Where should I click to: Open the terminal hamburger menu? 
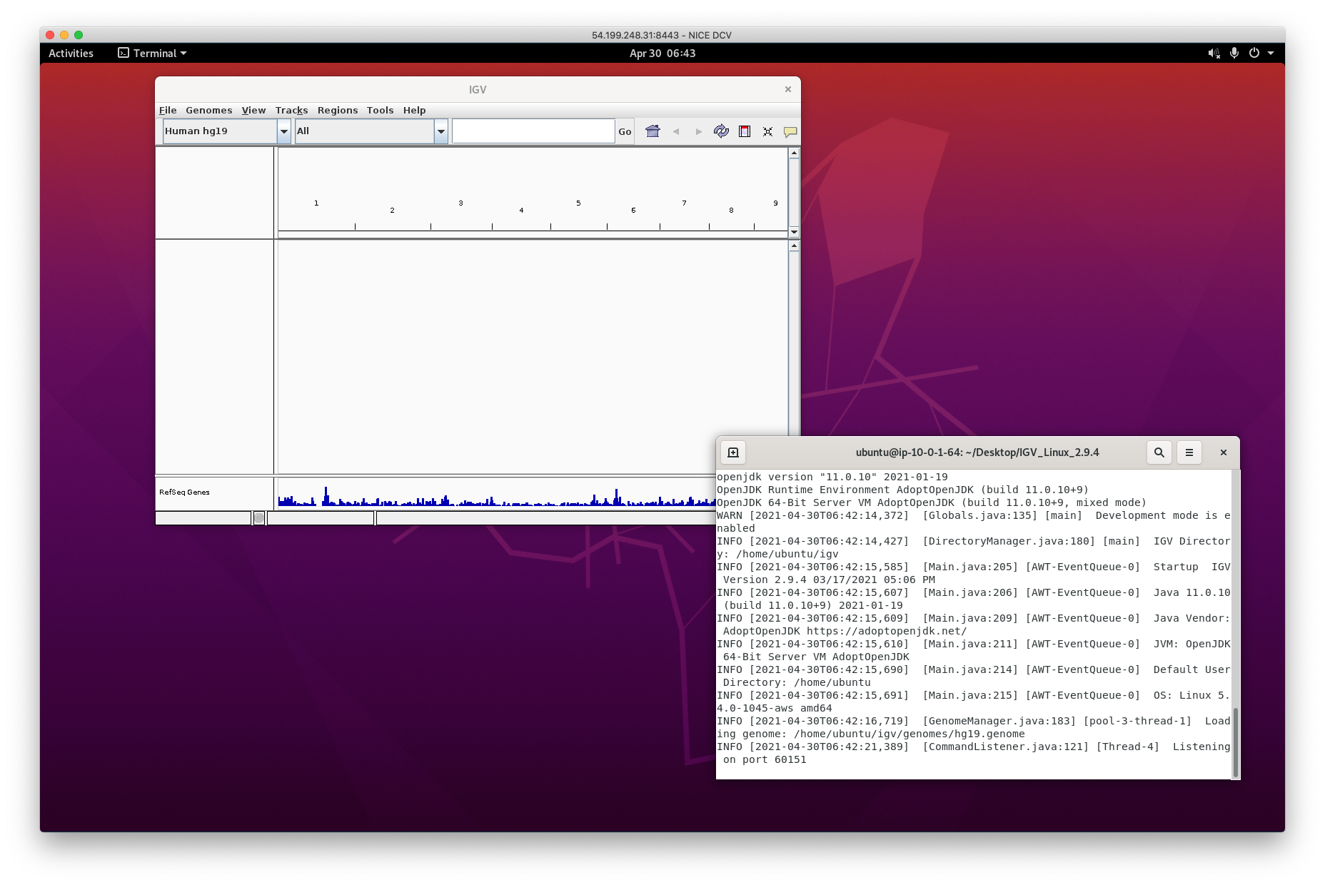pos(1189,452)
